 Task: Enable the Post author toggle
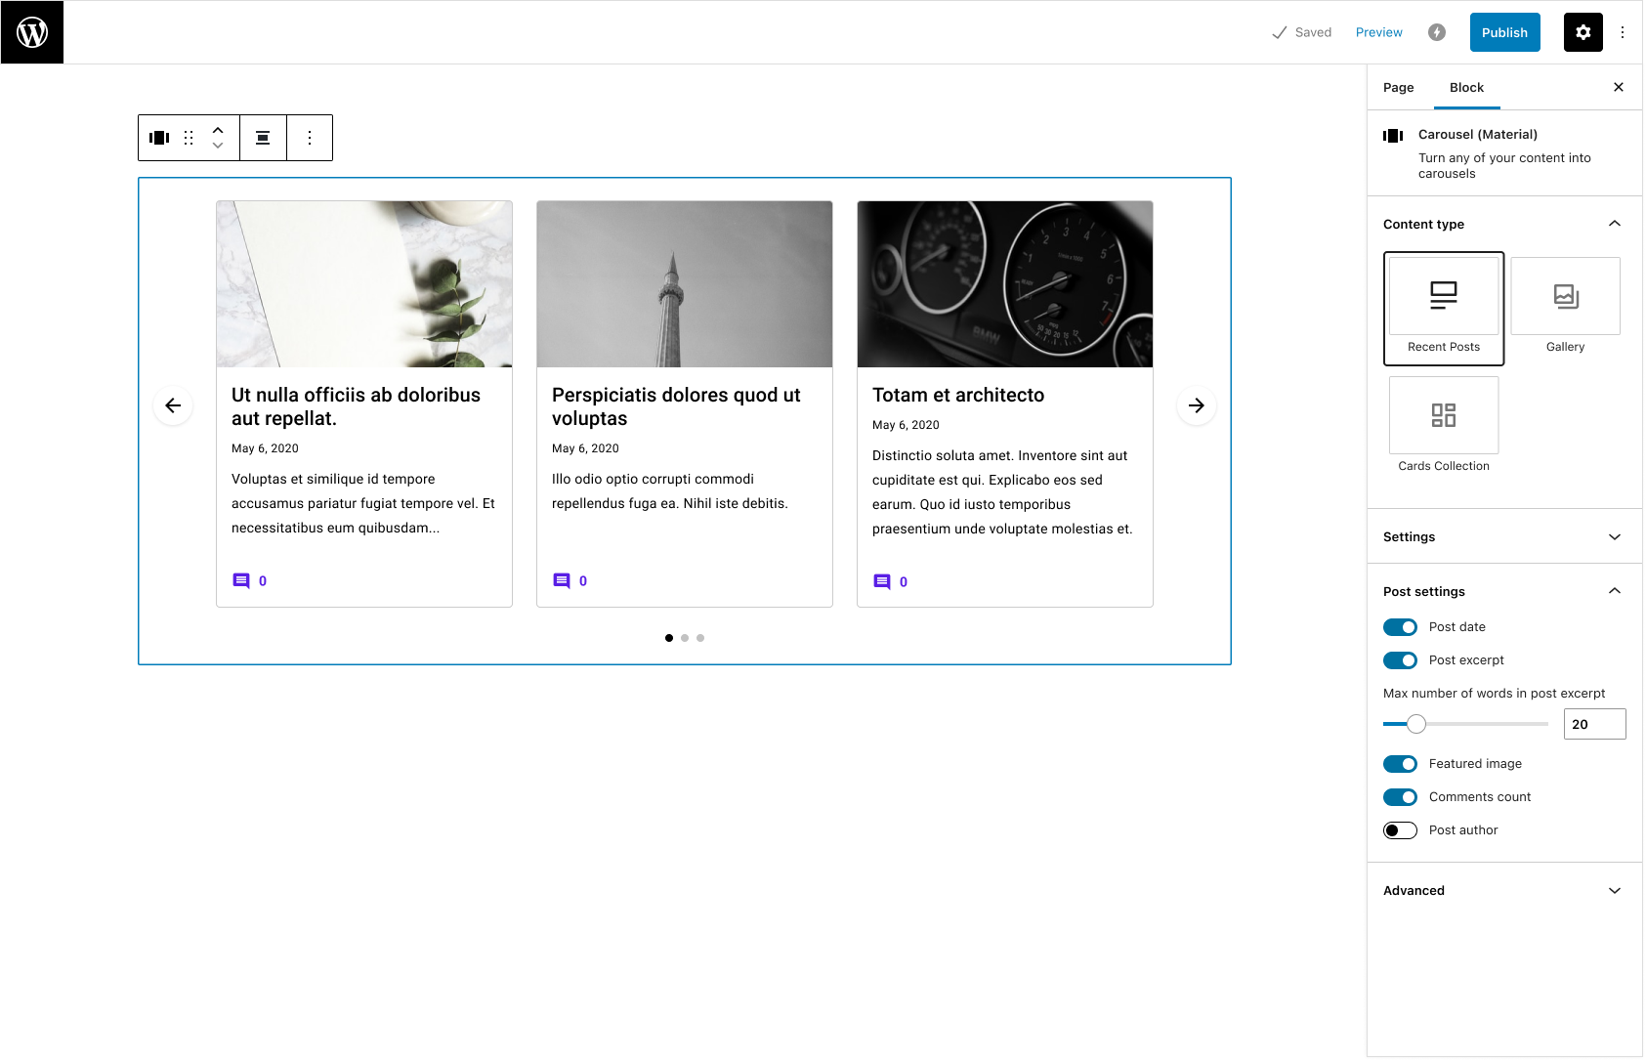coord(1400,829)
